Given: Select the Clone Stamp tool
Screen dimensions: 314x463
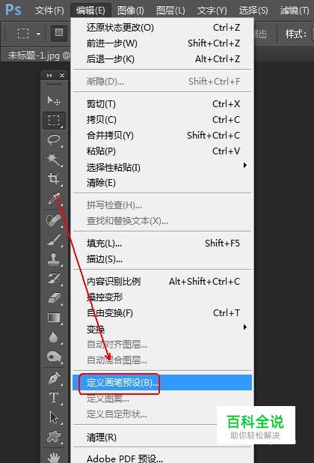Looking at the screenshot, I should pyautogui.click(x=54, y=259).
